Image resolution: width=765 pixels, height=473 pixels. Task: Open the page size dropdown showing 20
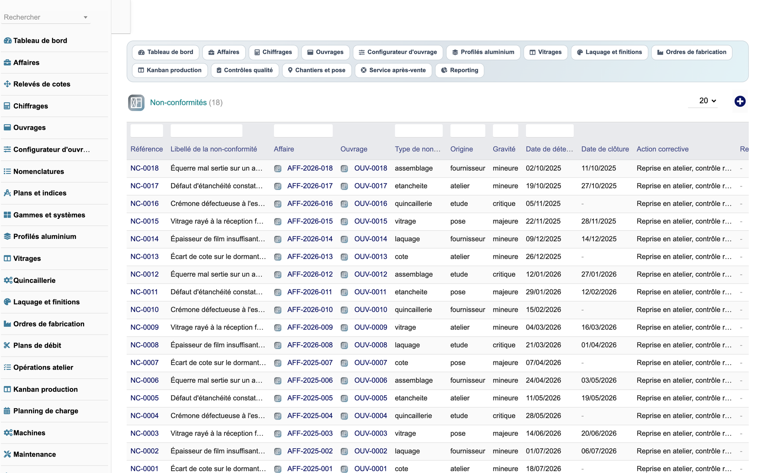[x=707, y=101]
